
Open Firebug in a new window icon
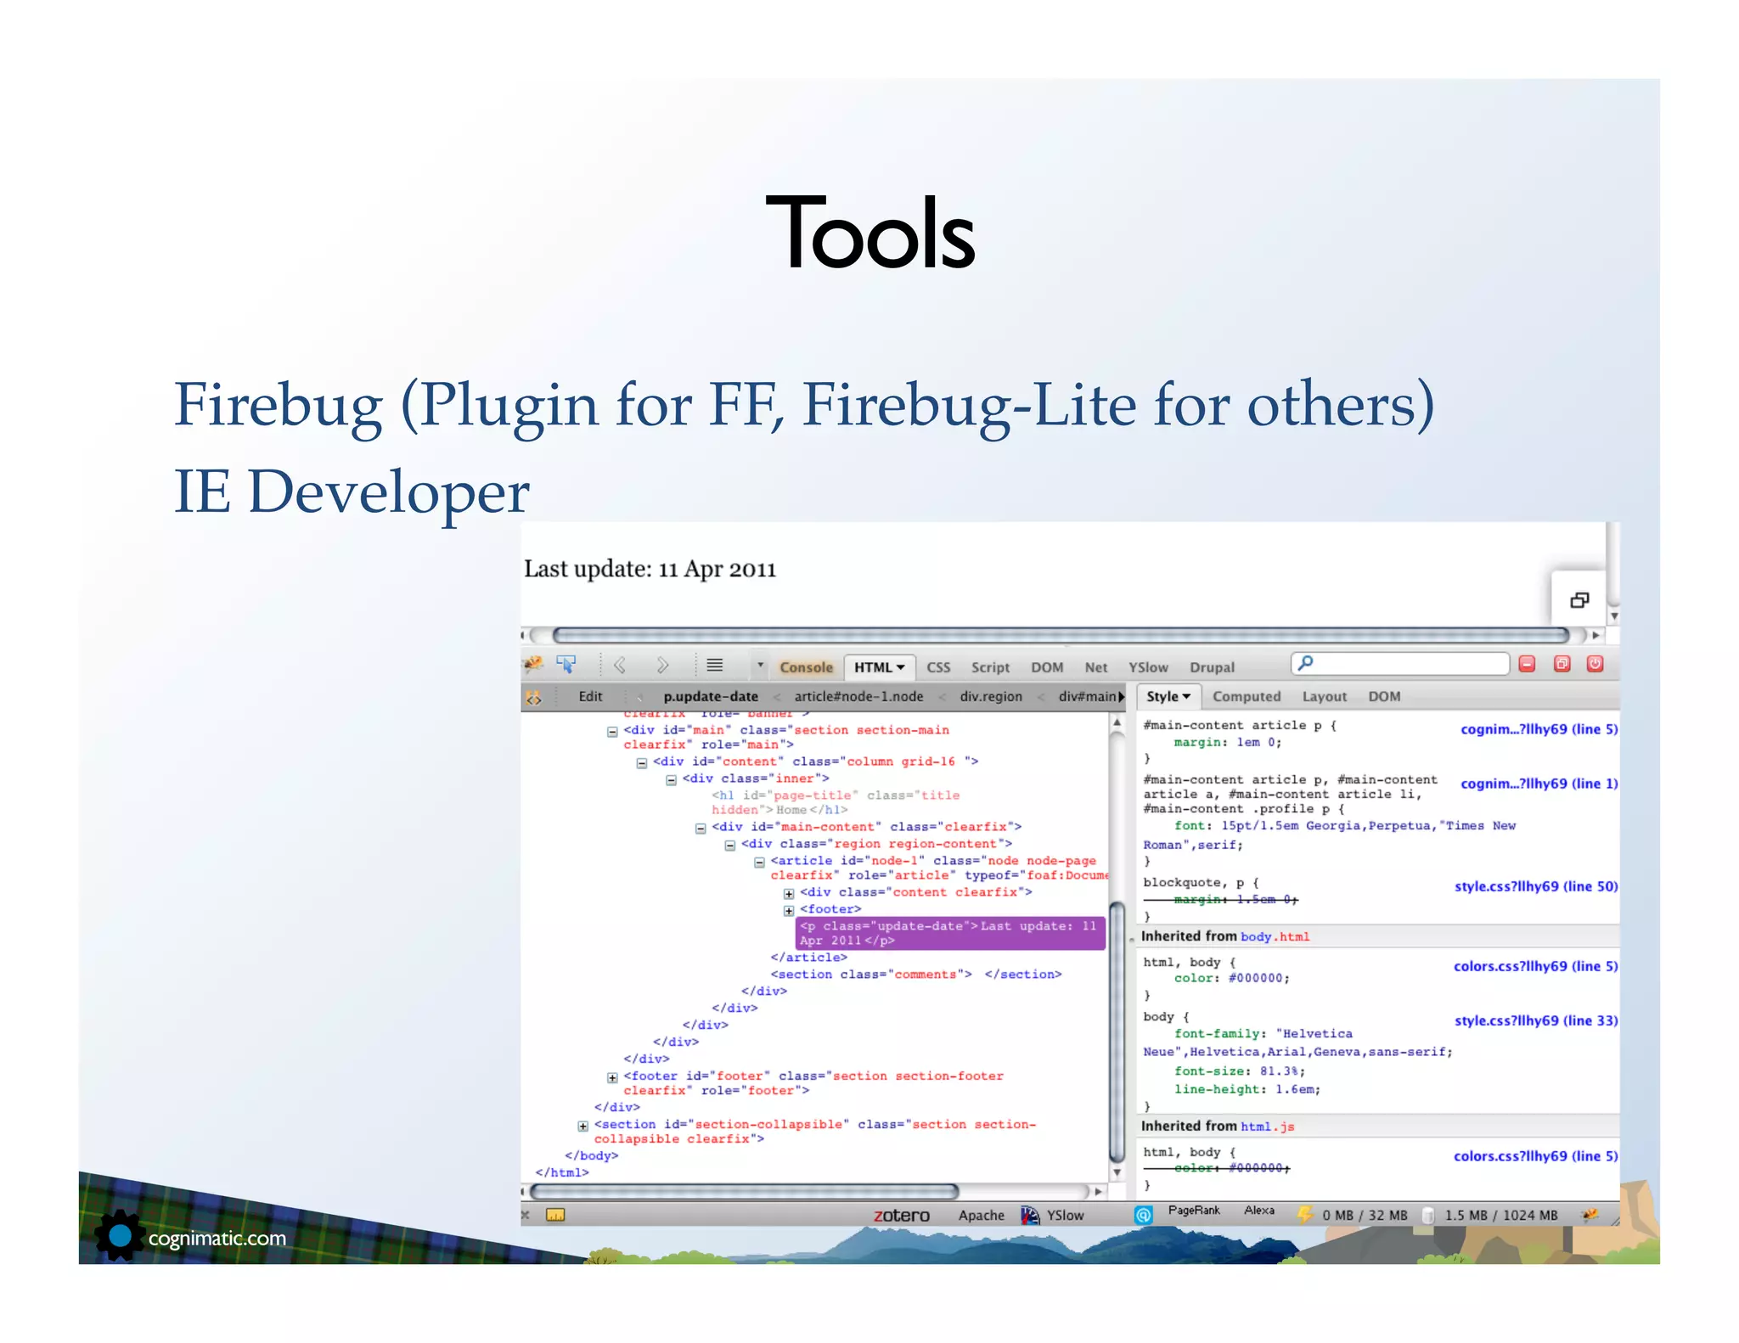pyautogui.click(x=1562, y=665)
